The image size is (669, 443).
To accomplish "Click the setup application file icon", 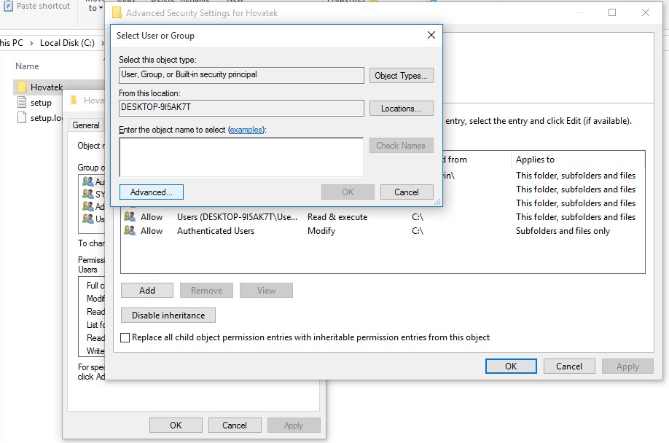I will [22, 103].
